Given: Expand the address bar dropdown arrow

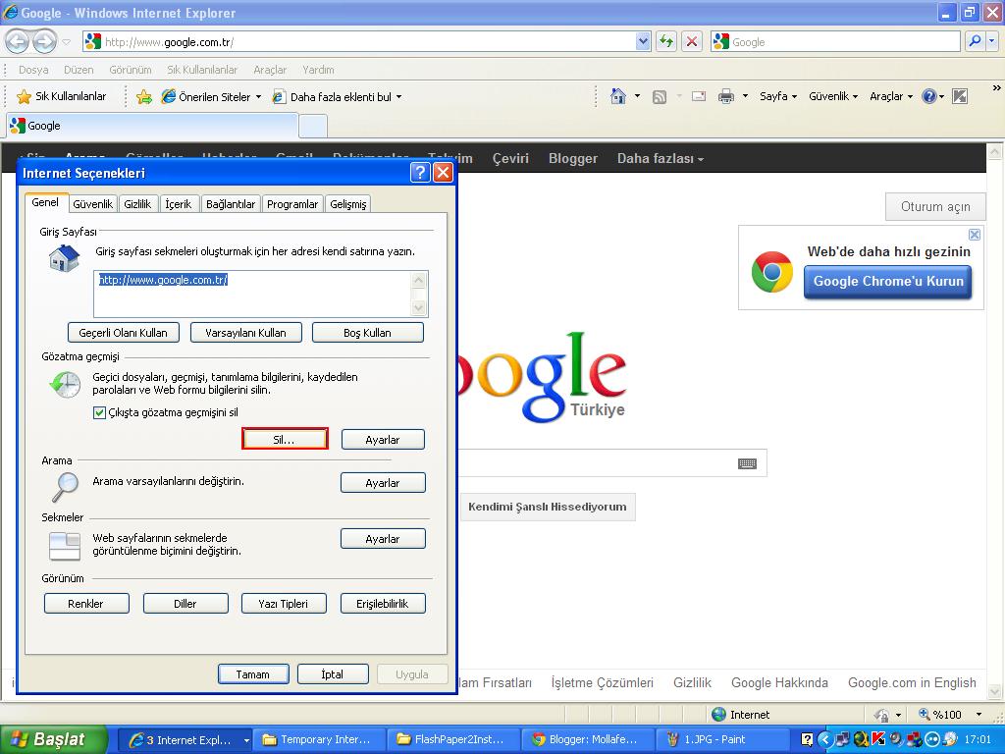Looking at the screenshot, I should pyautogui.click(x=643, y=41).
